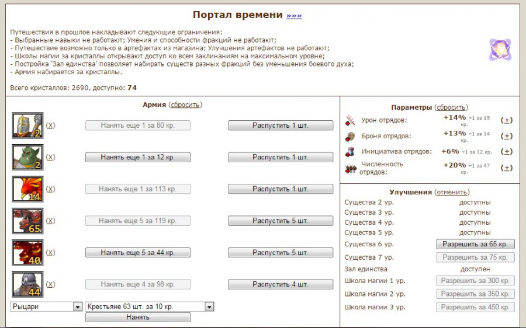Image resolution: width=526 pixels, height=328 pixels.
Task: Increase squad initiative with its (+) link
Action: pyautogui.click(x=507, y=151)
